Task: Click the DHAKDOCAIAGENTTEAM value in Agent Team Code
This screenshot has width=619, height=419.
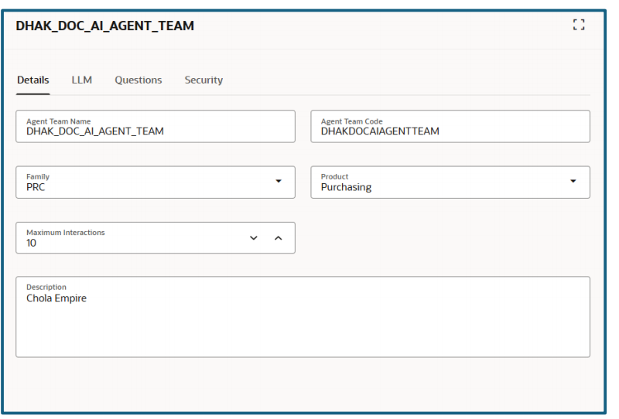Action: [x=380, y=131]
